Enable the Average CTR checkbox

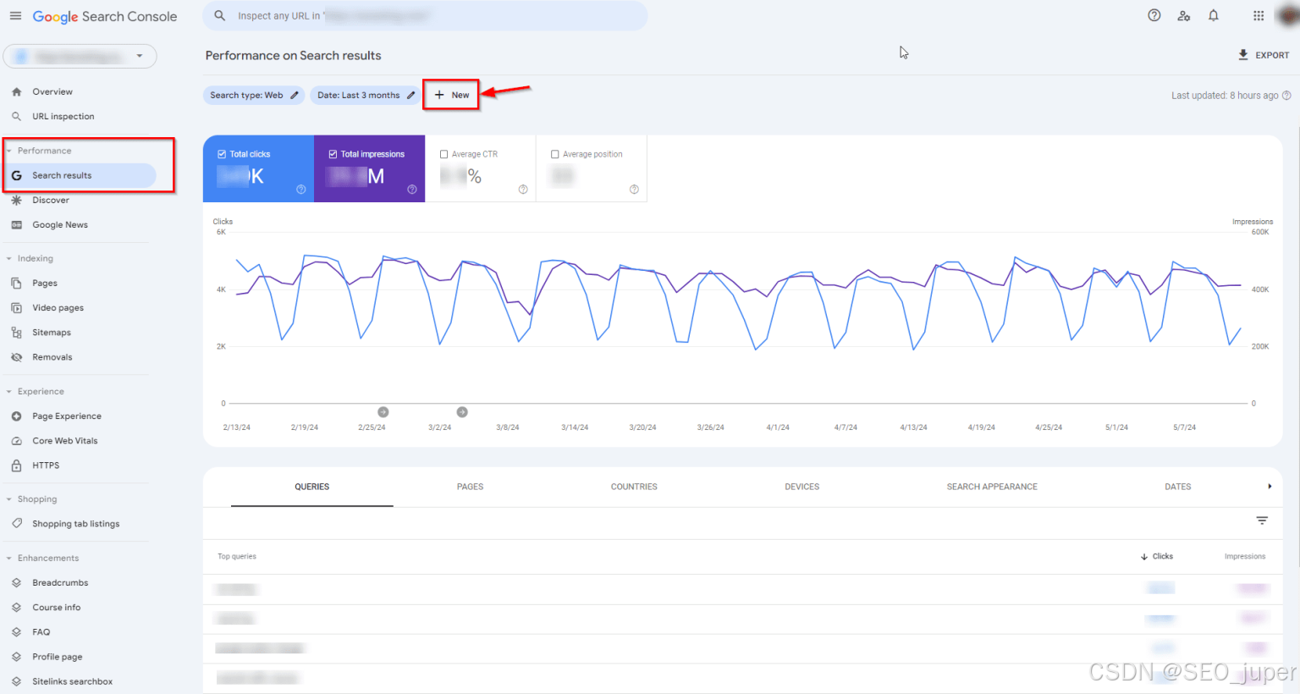(x=443, y=154)
